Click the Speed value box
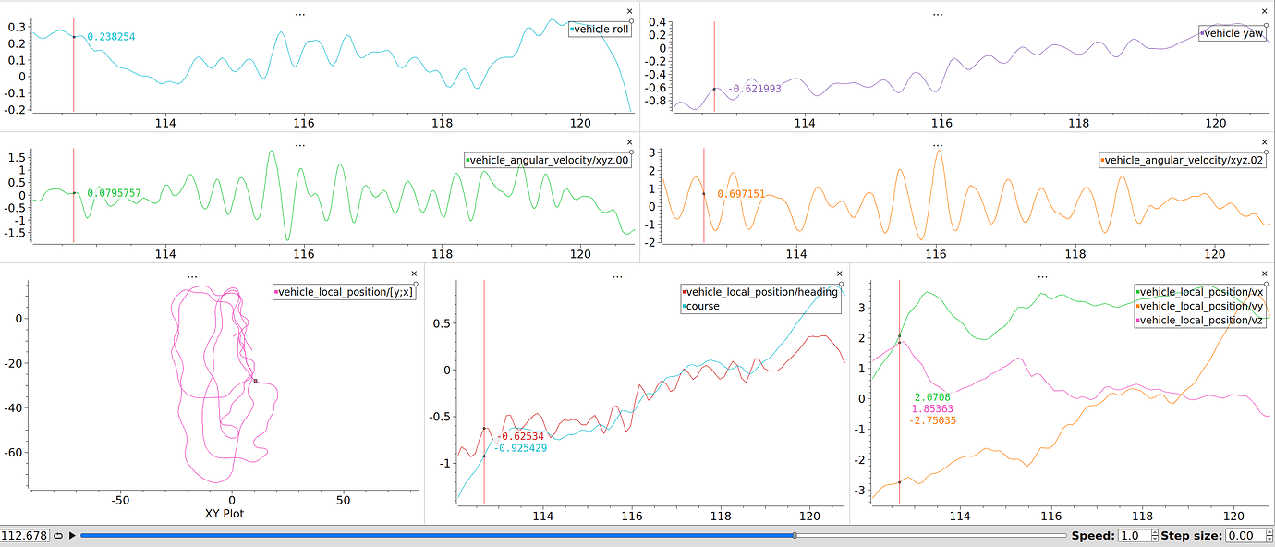The height and width of the screenshot is (547, 1275). (x=1137, y=536)
